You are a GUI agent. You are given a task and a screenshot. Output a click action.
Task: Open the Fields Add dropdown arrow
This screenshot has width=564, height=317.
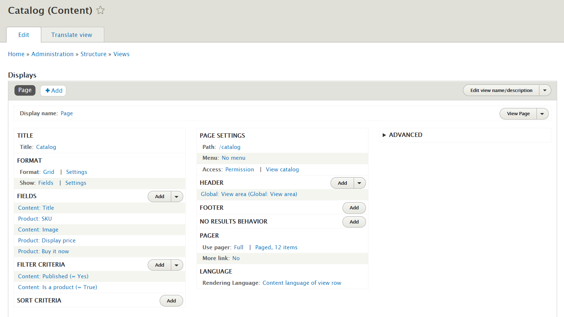click(177, 197)
